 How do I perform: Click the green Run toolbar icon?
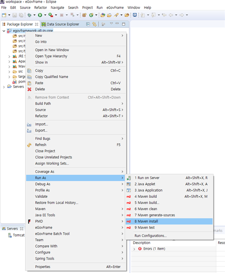(x=40, y=15)
